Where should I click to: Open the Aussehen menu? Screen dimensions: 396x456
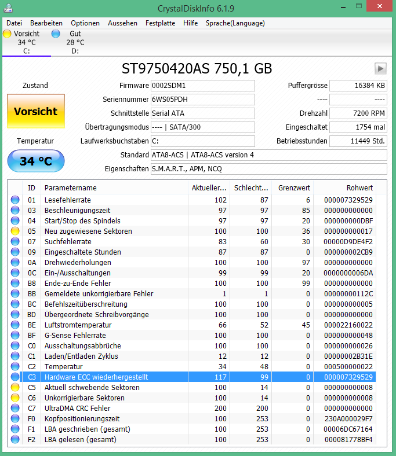pyautogui.click(x=122, y=23)
